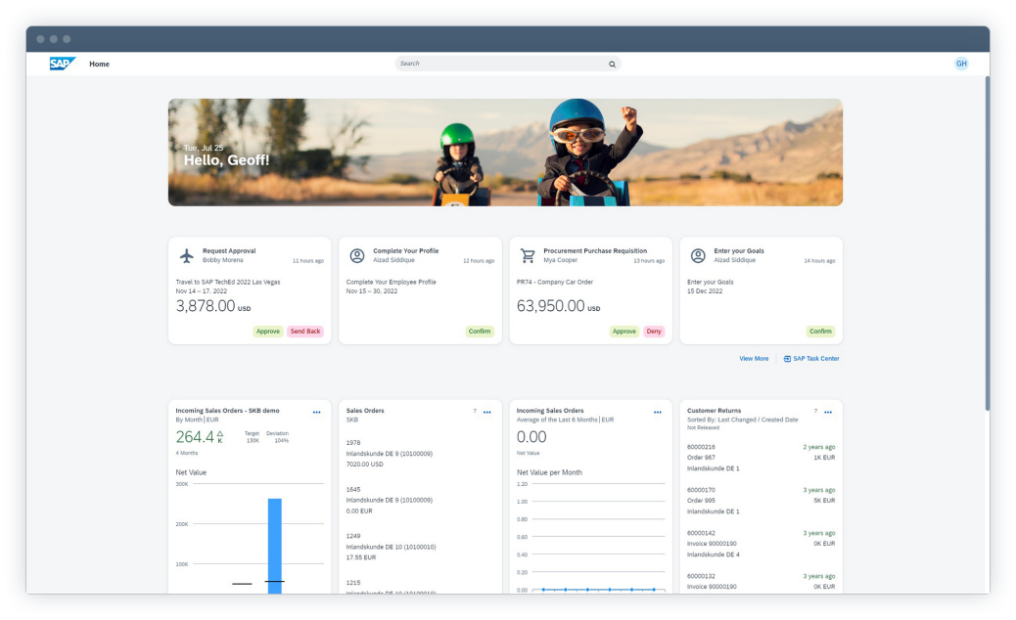Approve the Las Vegas travel request
Image resolution: width=1016 pixels, height=620 pixels.
pos(268,332)
